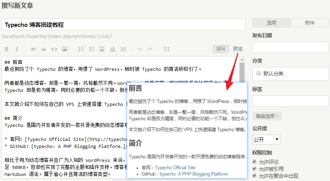Image resolution: width=330 pixels, height=181 pixels.
Task: Click the '## 前言' line in editor
Action: (13, 62)
